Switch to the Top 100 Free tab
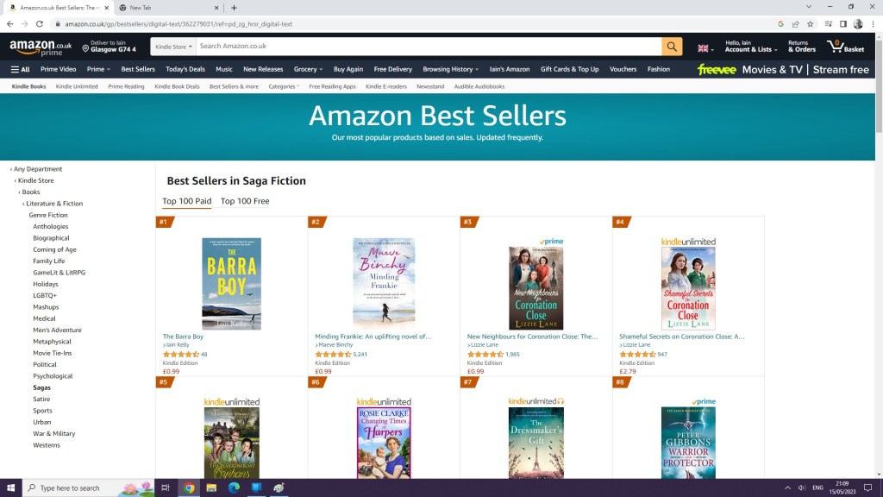Screen dimensions: 883x497 [x=245, y=201]
